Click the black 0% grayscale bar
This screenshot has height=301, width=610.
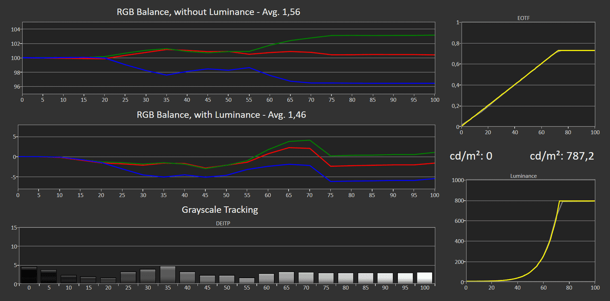tap(29, 275)
